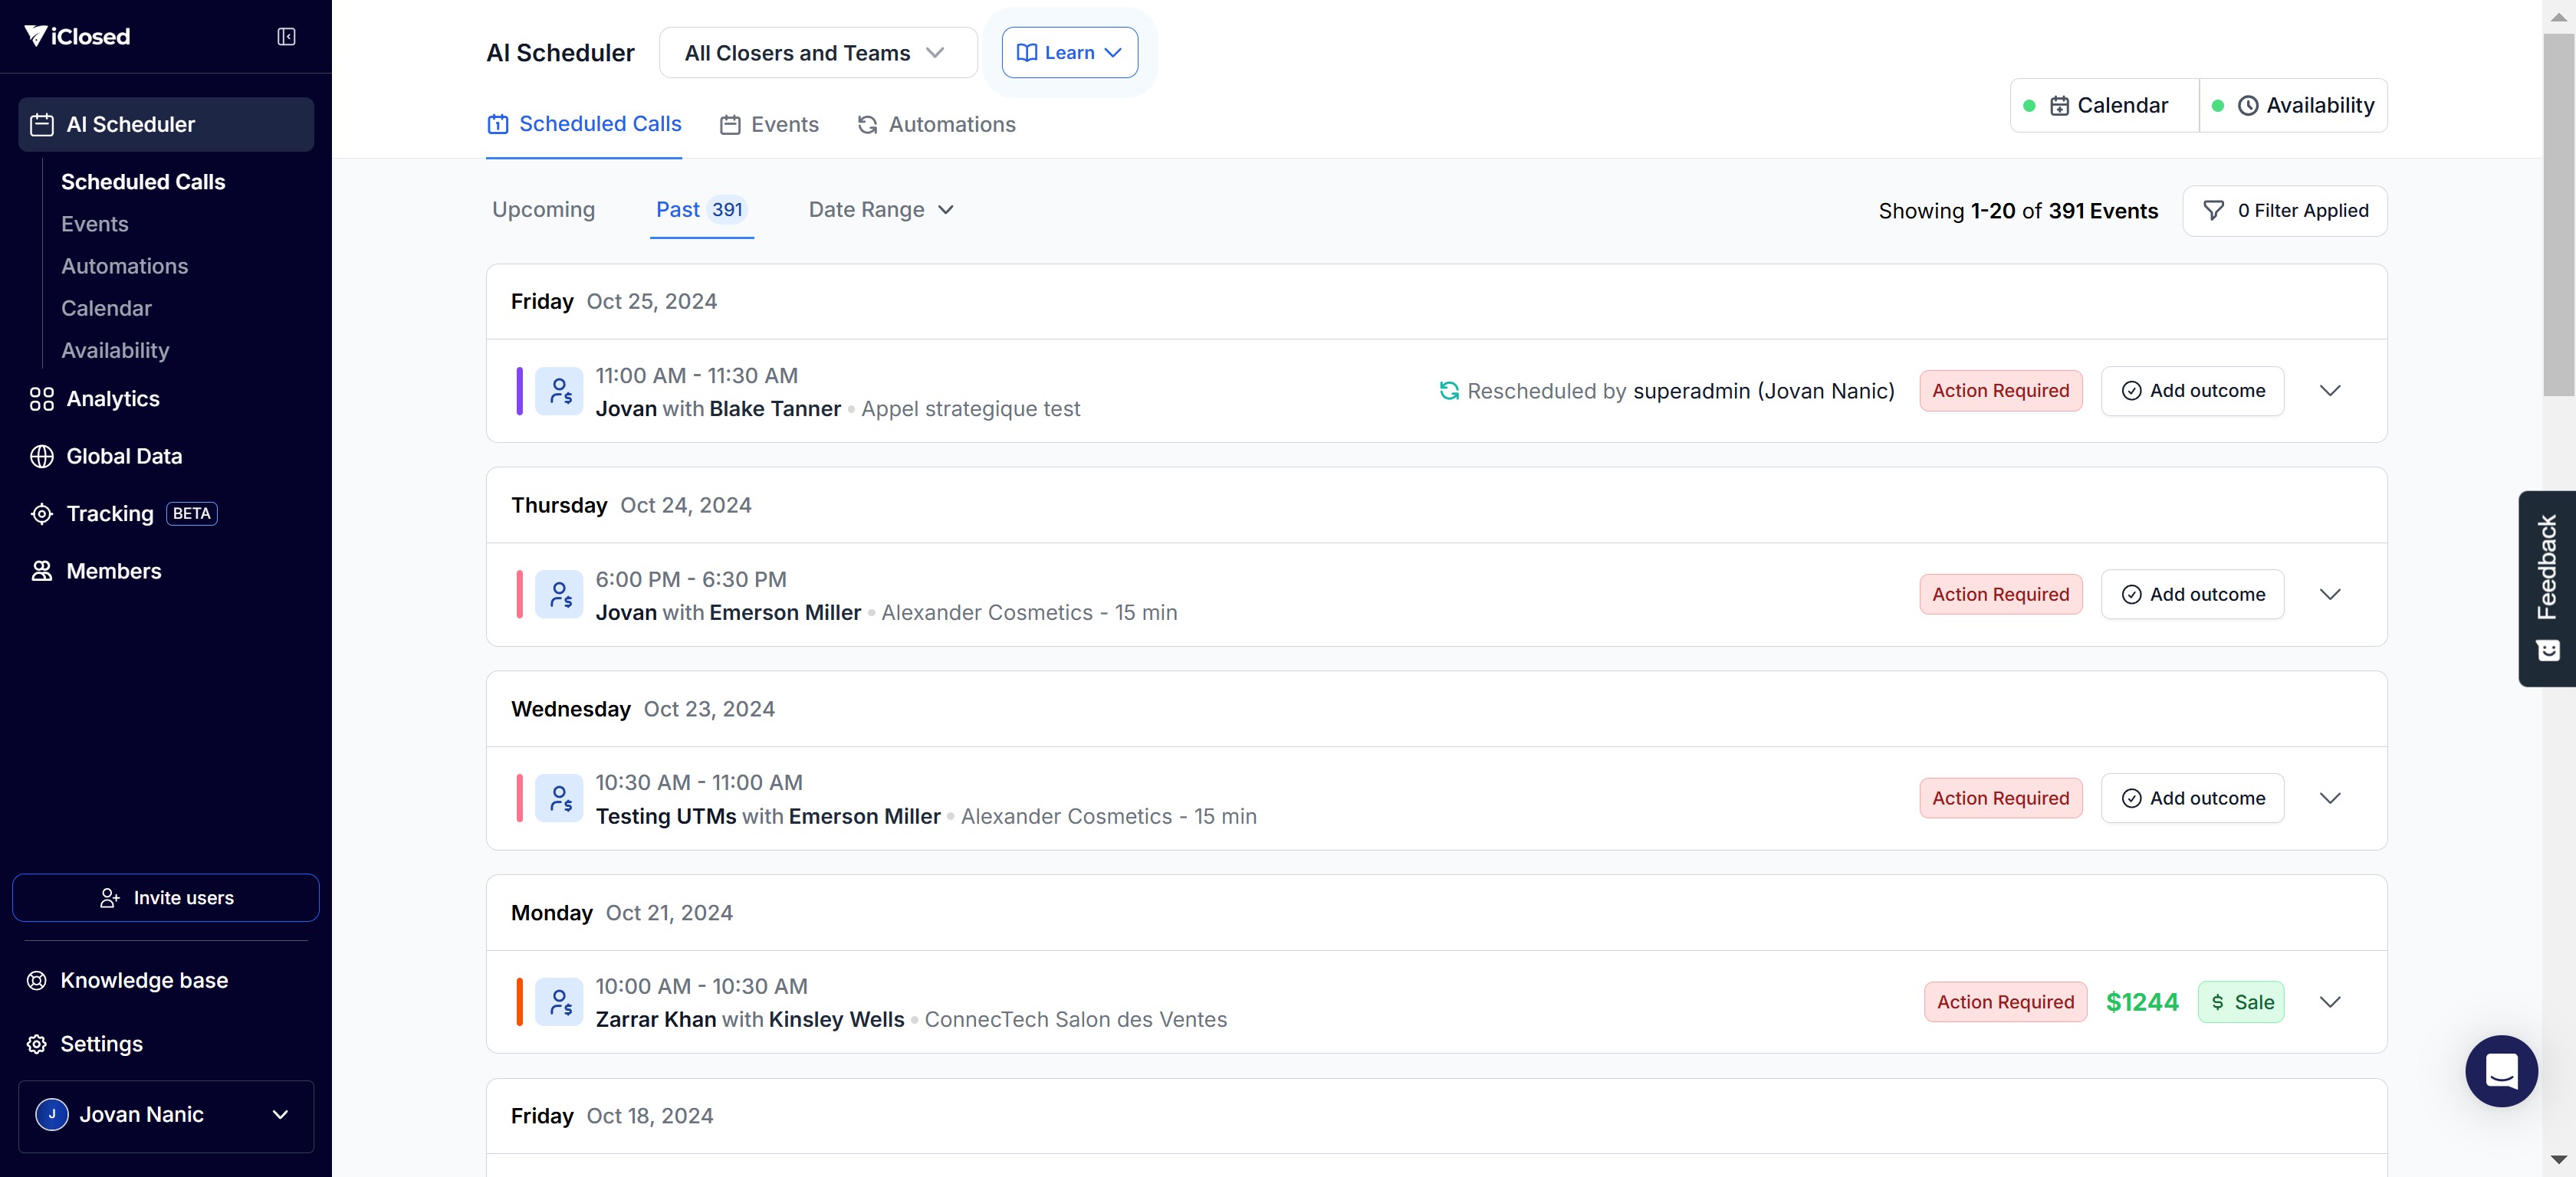The height and width of the screenshot is (1177, 2576).
Task: Open the Jovan Nanic account menu
Action: tap(166, 1115)
